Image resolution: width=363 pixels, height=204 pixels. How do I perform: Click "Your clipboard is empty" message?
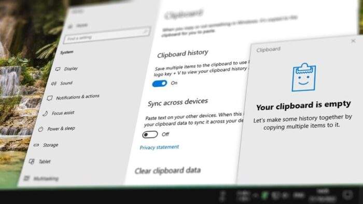pyautogui.click(x=303, y=105)
